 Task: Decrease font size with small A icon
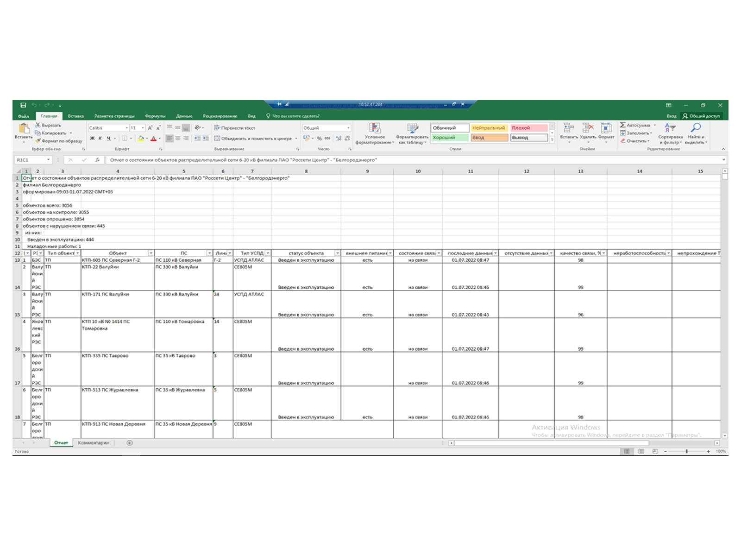pyautogui.click(x=158, y=128)
